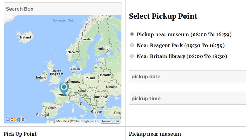Open the Terms of Use map link

(110, 121)
